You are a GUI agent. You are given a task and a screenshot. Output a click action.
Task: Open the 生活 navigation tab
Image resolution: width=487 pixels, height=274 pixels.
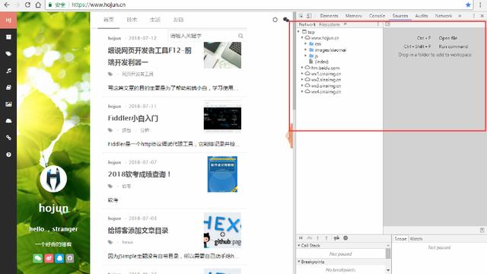click(155, 20)
